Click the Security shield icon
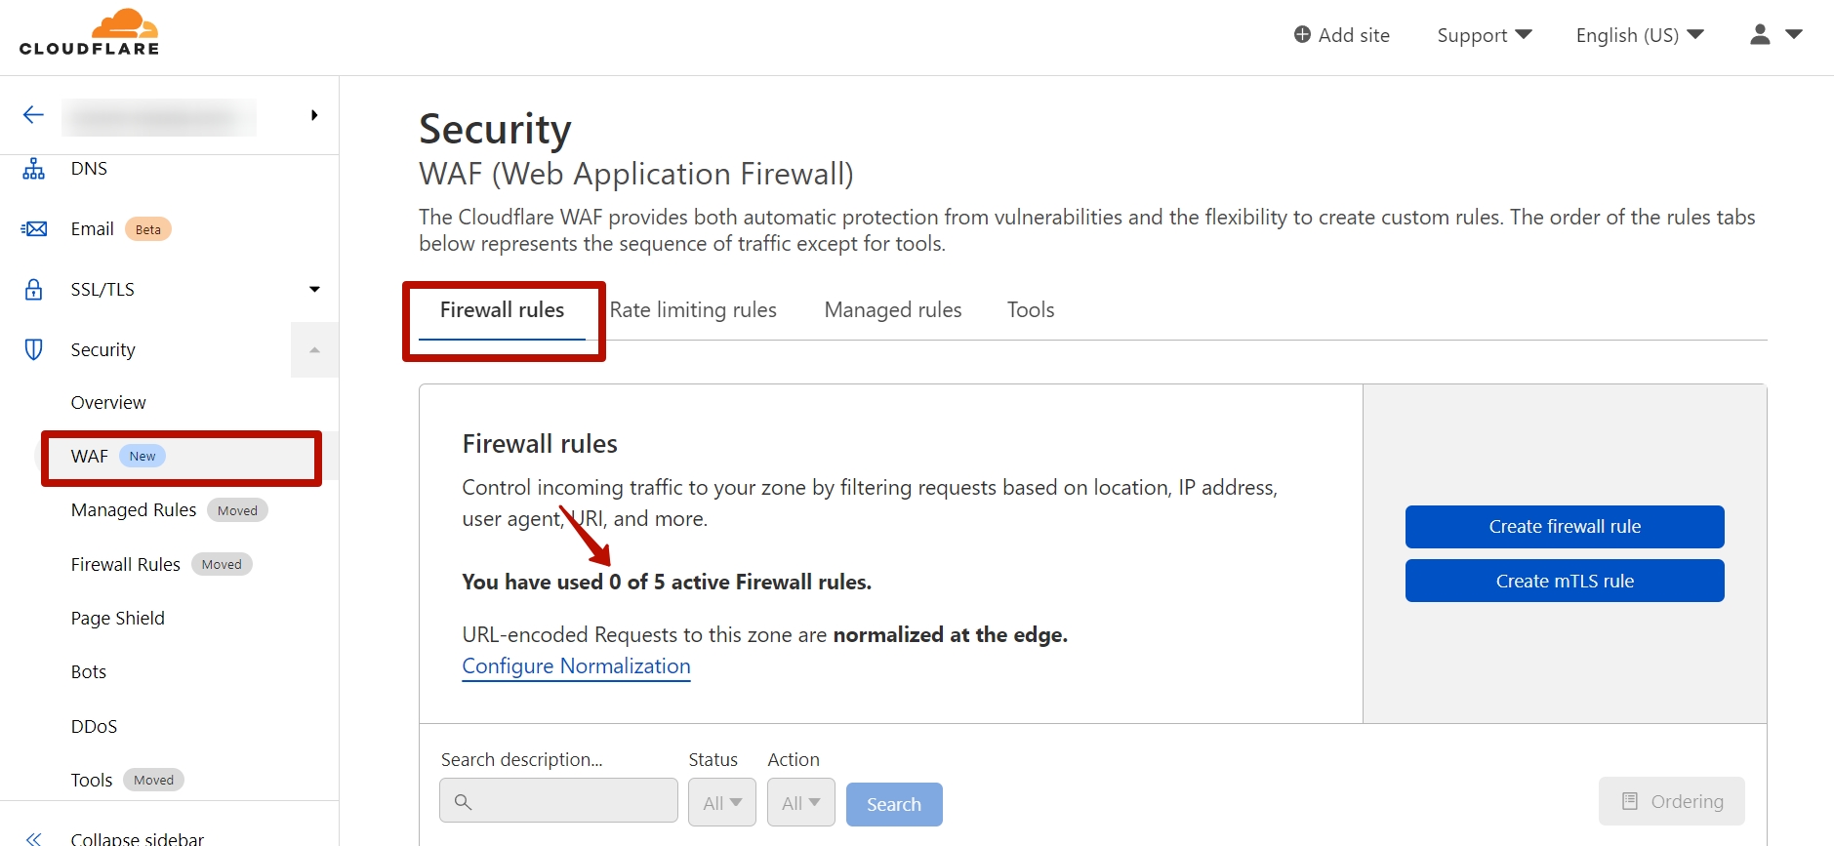 [34, 349]
